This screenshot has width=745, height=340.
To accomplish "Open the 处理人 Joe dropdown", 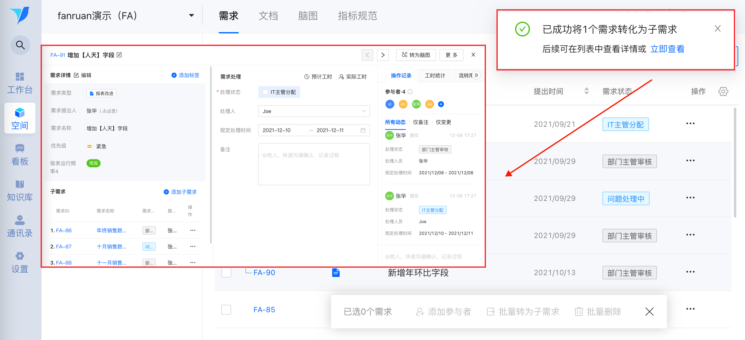I will click(314, 111).
